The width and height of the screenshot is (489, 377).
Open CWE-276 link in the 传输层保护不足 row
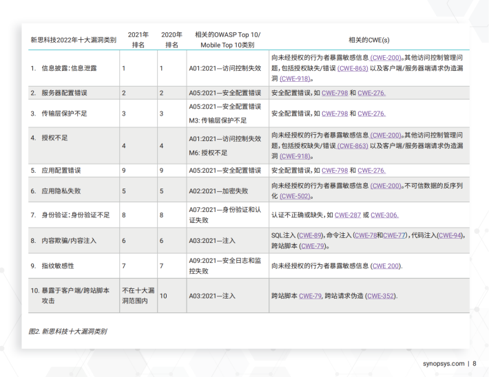click(372, 114)
